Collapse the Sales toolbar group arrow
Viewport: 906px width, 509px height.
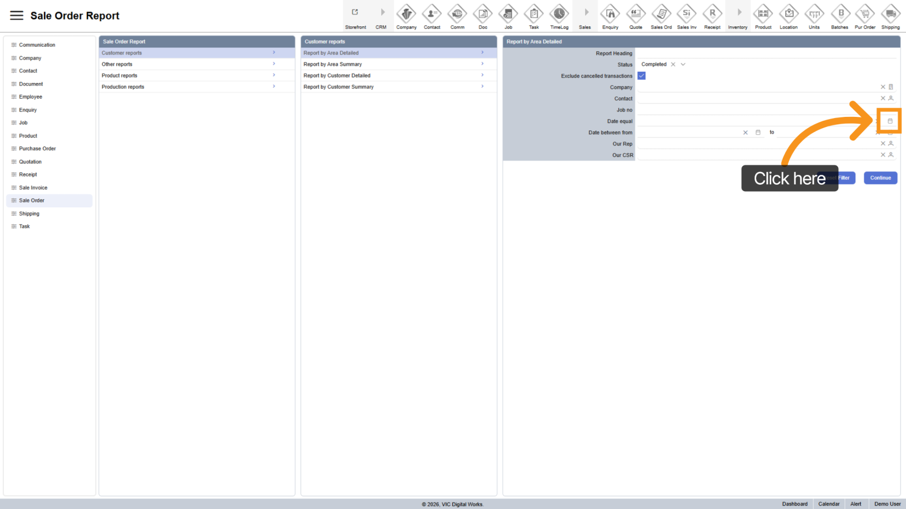[x=586, y=12]
